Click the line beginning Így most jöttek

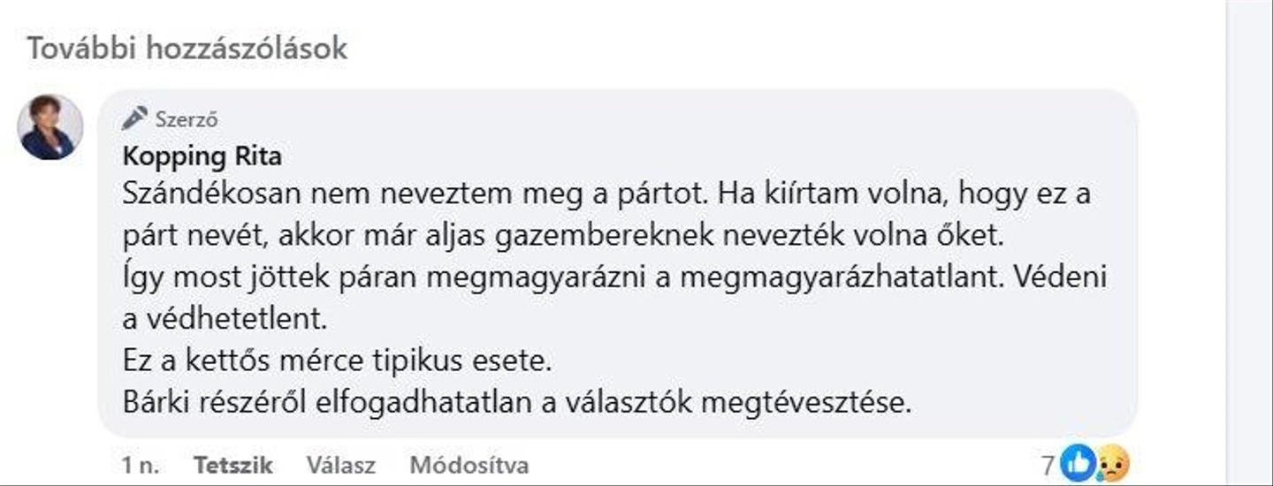[x=614, y=277]
